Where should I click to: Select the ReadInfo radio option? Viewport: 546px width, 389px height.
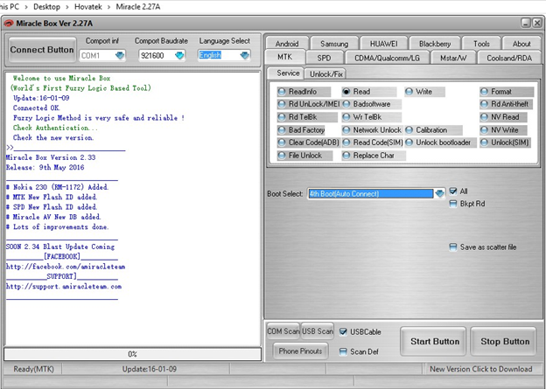pos(283,92)
